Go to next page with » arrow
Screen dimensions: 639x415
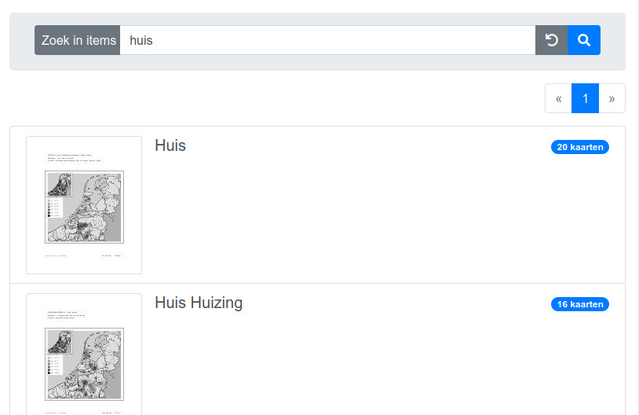612,98
